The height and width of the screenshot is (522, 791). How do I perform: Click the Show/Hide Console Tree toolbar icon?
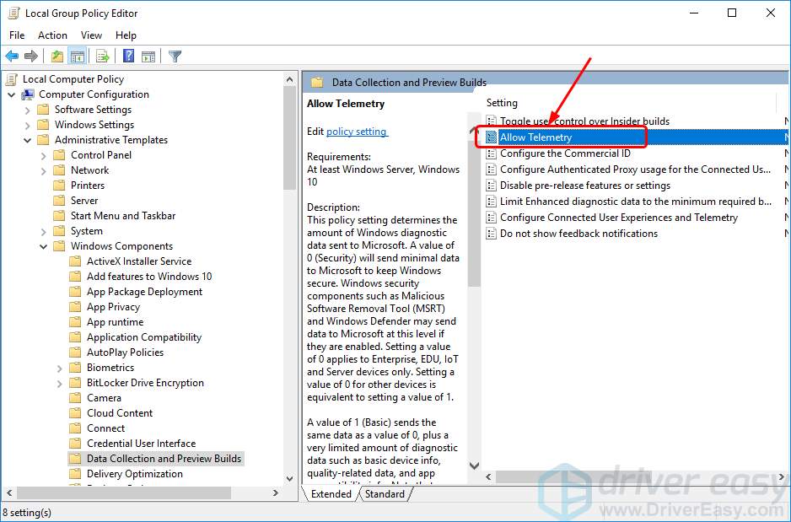point(76,56)
